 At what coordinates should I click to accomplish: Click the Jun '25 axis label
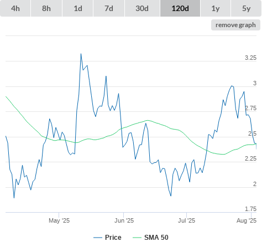pyautogui.click(x=124, y=220)
